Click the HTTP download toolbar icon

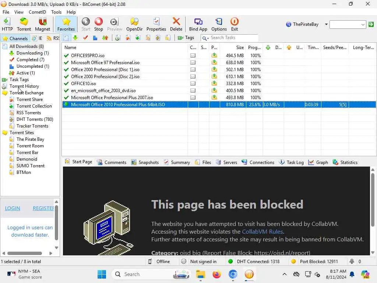[x=7, y=24]
